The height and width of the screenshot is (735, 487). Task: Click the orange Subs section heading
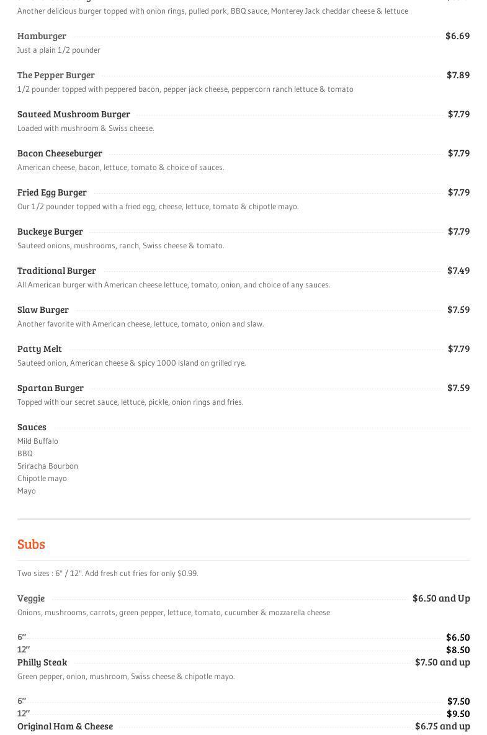point(31,544)
